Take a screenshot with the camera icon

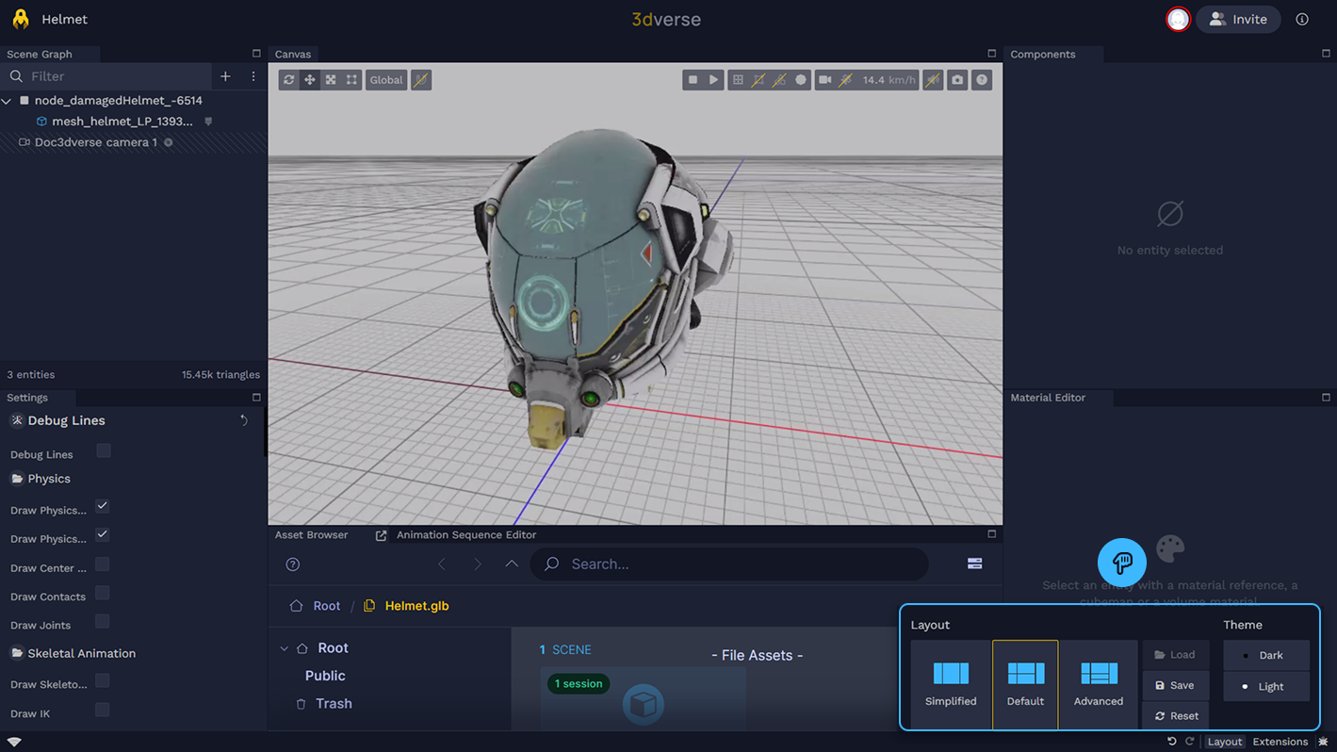957,80
